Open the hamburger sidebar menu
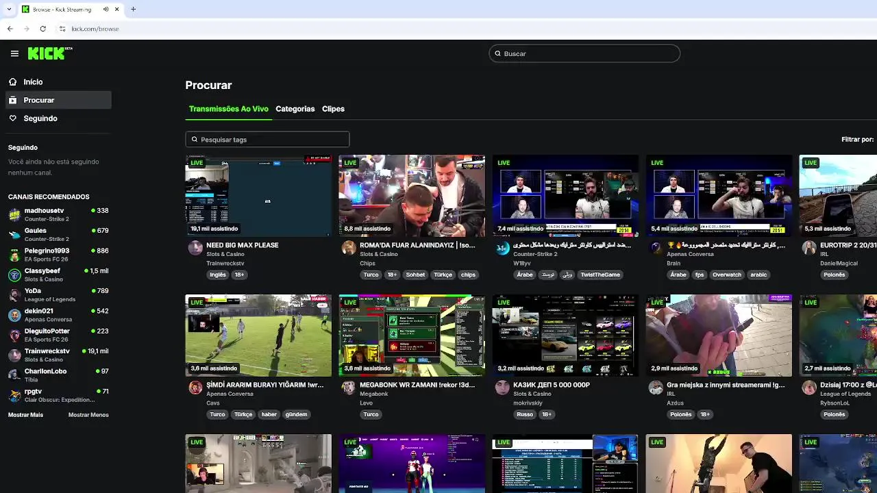 14,53
